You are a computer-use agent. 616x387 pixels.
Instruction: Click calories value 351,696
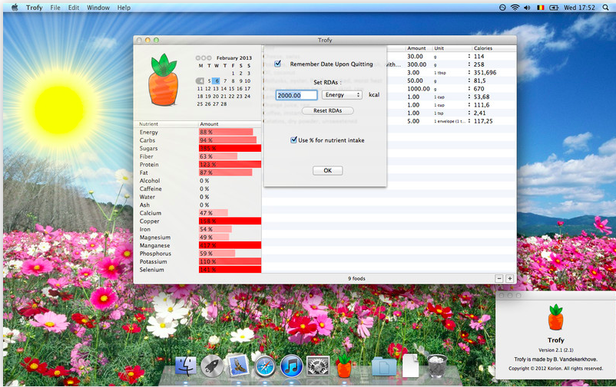[485, 73]
